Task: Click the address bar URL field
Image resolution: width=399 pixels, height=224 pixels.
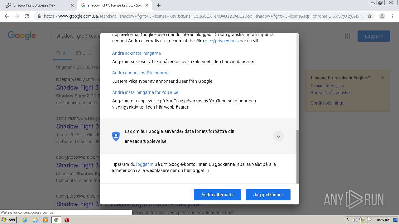Action: click(203, 16)
